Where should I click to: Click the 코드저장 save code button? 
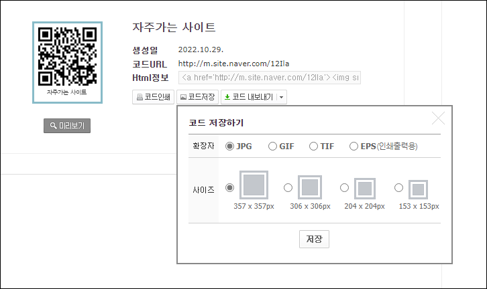[197, 97]
